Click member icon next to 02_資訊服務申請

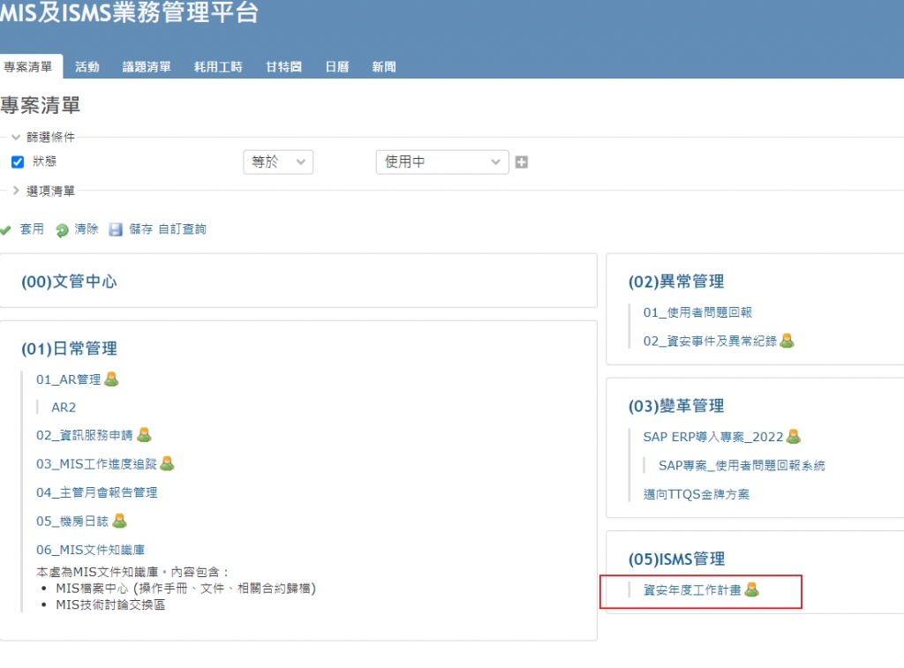(144, 434)
